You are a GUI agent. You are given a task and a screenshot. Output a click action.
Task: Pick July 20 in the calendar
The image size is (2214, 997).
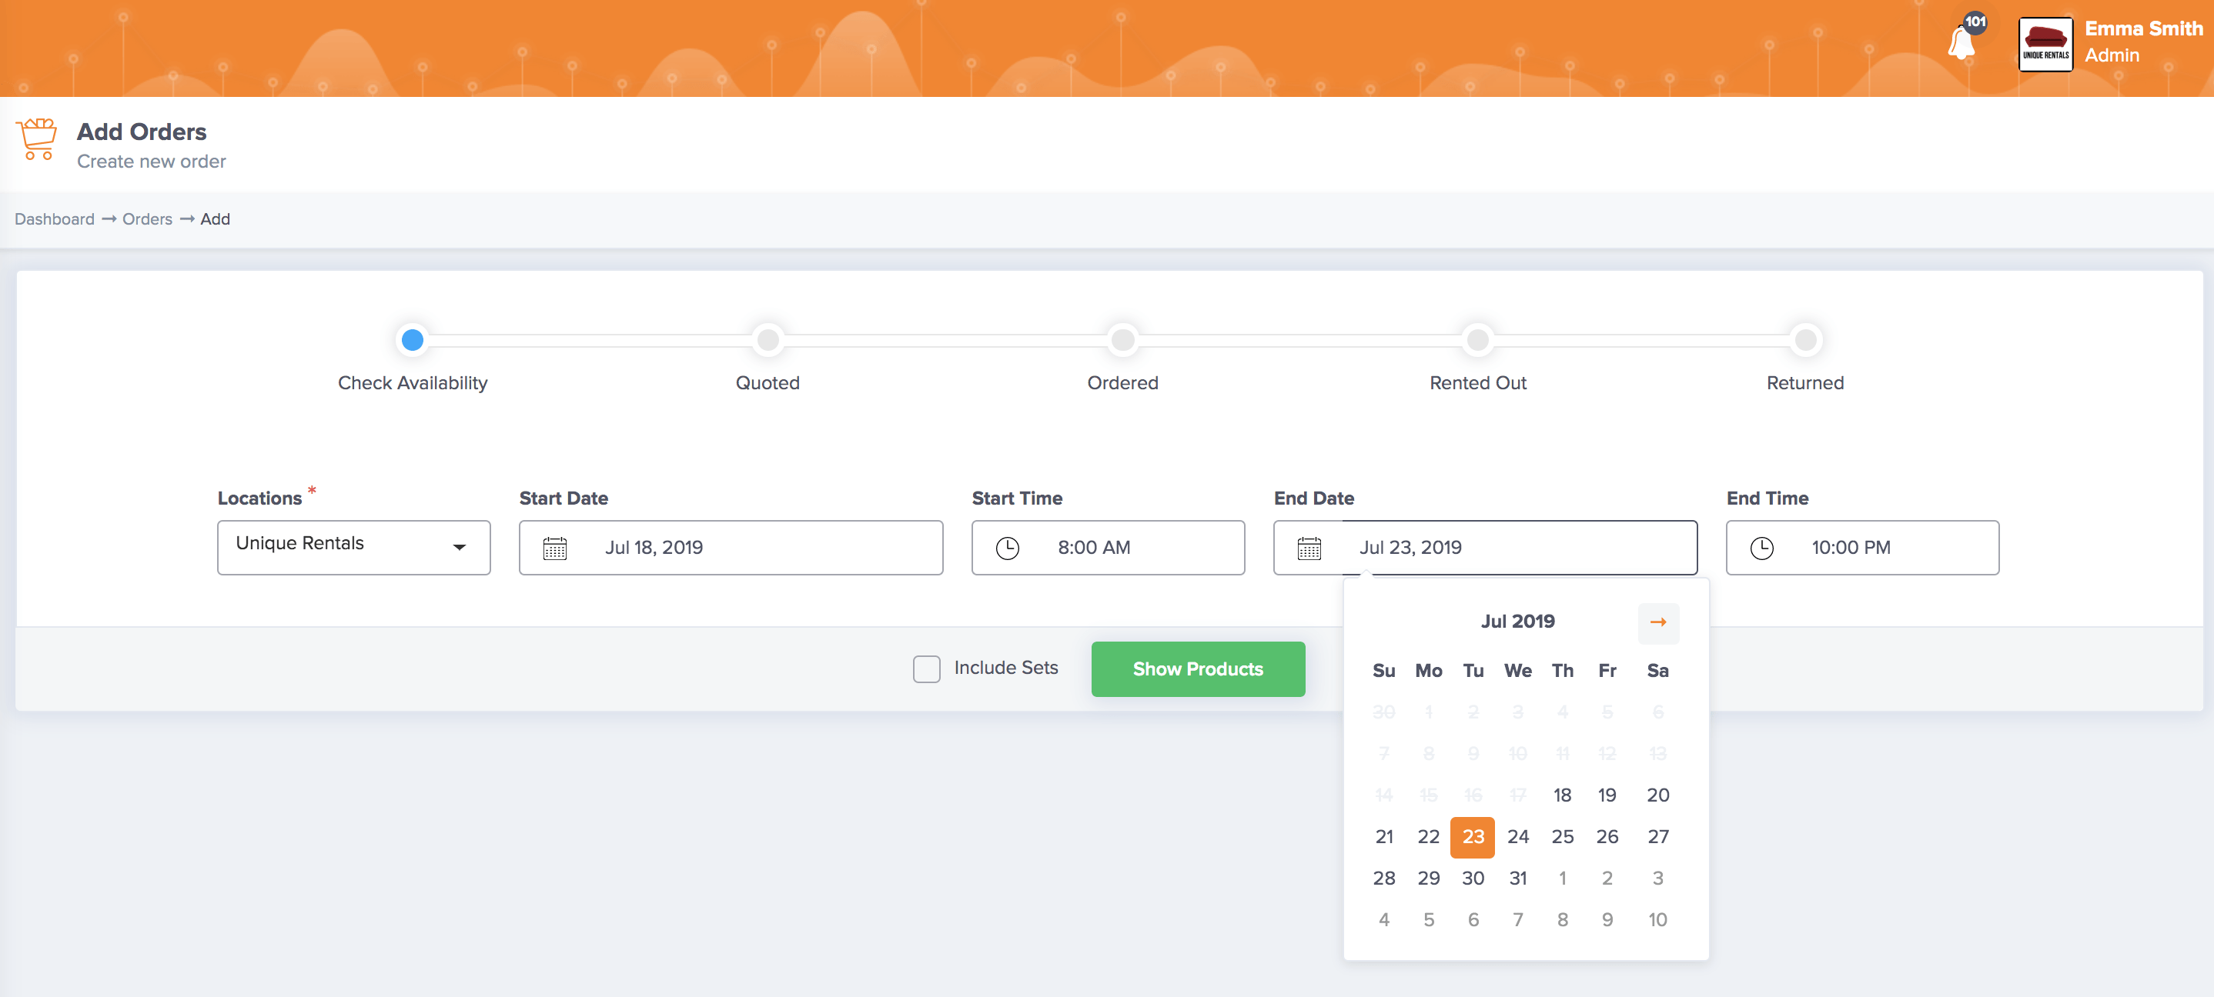[1658, 795]
